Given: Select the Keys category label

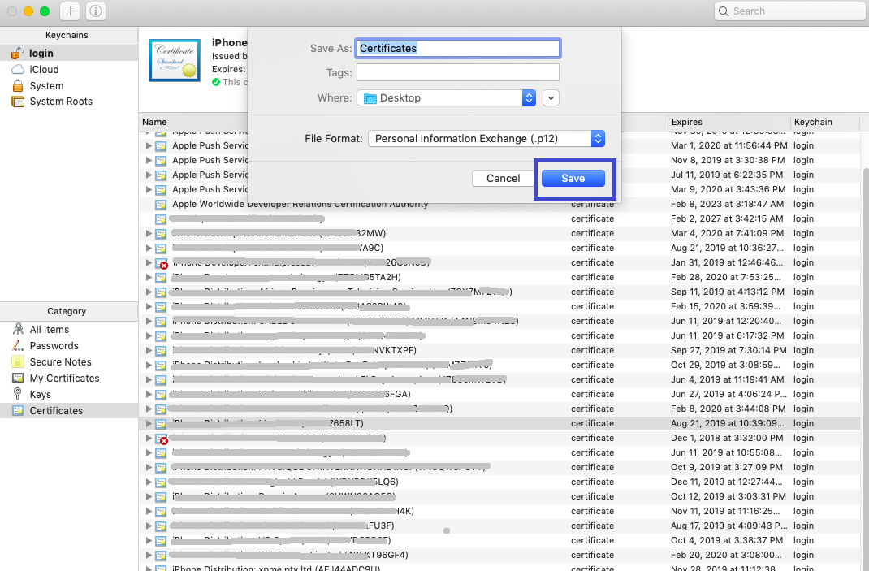Looking at the screenshot, I should pyautogui.click(x=41, y=395).
